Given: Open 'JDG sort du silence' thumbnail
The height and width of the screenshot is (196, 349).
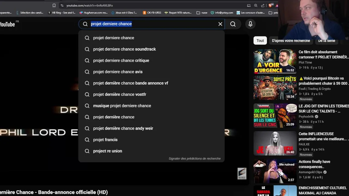Looking at the screenshot, I should coord(275,116).
